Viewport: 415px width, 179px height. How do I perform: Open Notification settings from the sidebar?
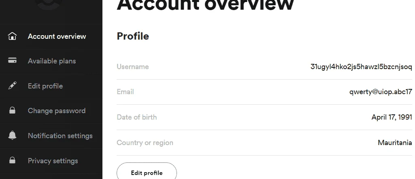(60, 136)
